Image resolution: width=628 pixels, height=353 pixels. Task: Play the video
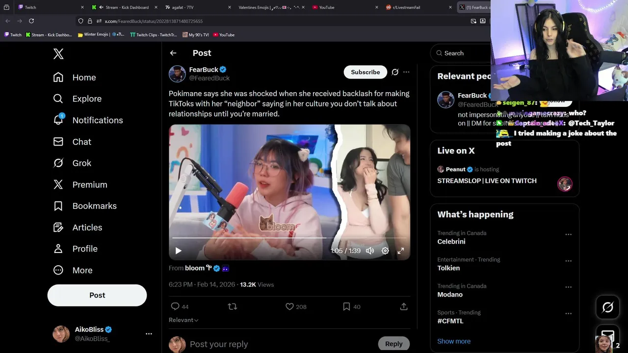pos(179,251)
